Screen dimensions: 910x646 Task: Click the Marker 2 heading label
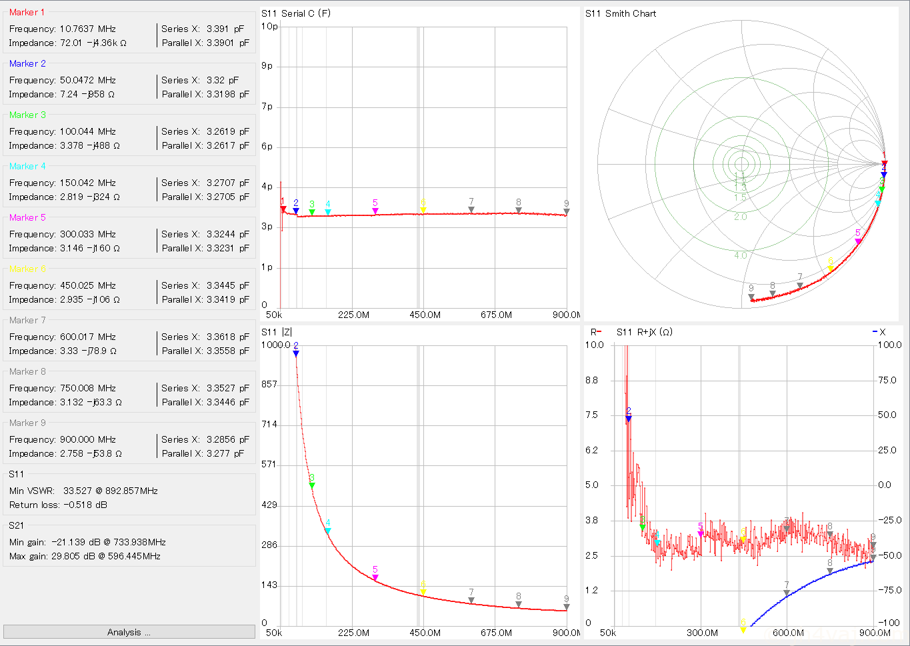click(27, 63)
